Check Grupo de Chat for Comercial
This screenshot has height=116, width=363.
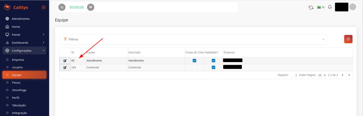click(194, 67)
